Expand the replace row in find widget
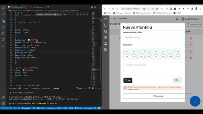The height and width of the screenshot is (114, 203). 35,14
